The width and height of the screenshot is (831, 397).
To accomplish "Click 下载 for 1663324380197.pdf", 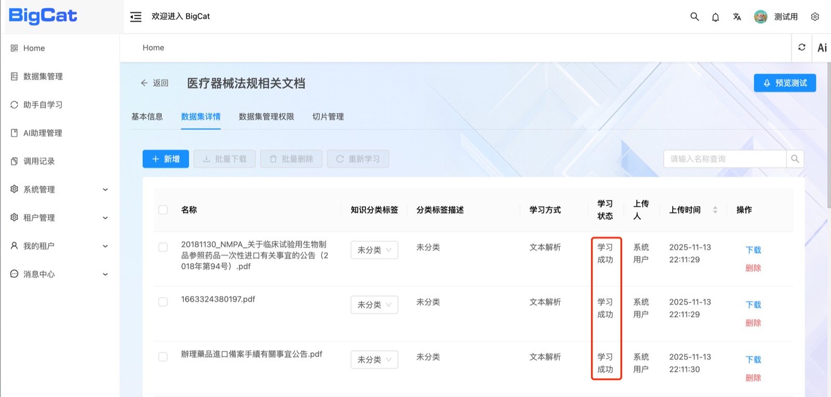I will 753,305.
